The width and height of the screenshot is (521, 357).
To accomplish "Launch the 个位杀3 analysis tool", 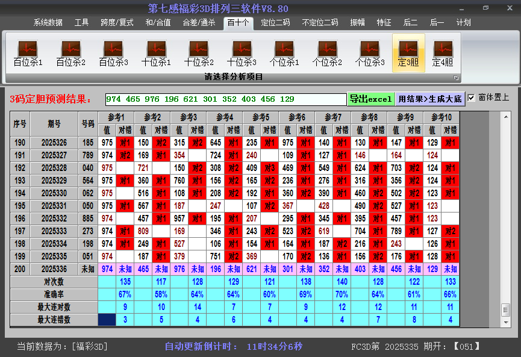I will tap(370, 52).
